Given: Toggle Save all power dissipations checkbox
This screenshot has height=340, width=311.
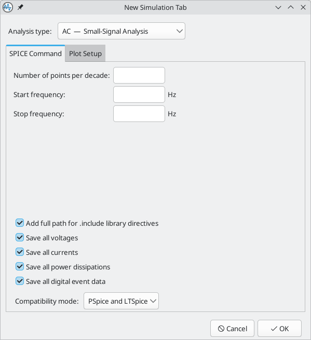Looking at the screenshot, I should [x=20, y=266].
